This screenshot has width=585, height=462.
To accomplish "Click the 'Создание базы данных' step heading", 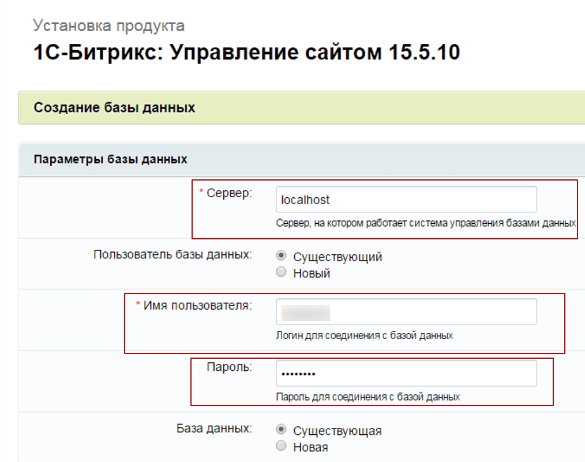I will tap(114, 107).
